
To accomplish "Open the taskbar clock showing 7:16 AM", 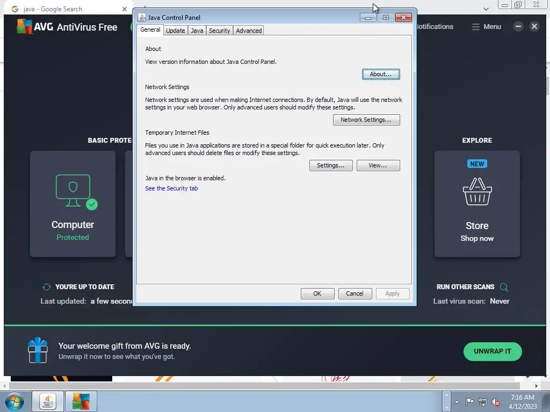I will click(523, 402).
